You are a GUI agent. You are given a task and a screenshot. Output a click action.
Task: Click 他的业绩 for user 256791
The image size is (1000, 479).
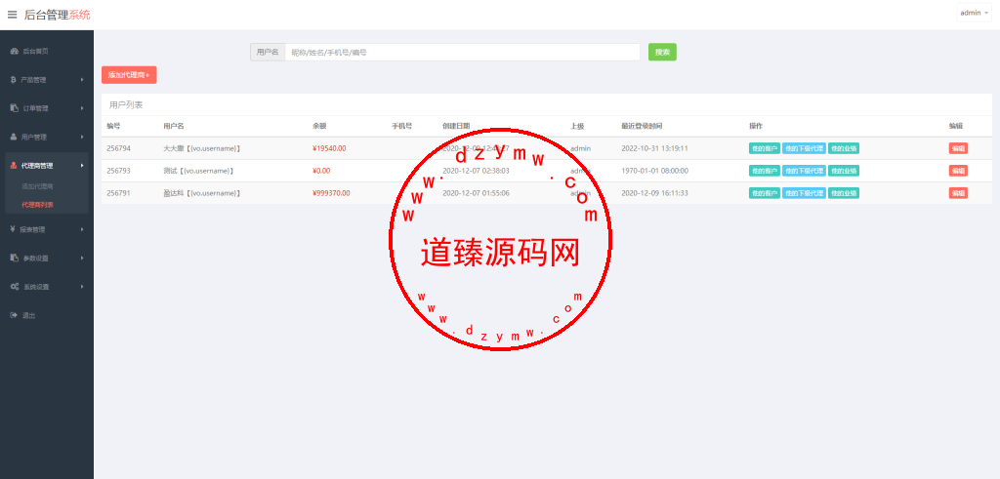pyautogui.click(x=843, y=193)
